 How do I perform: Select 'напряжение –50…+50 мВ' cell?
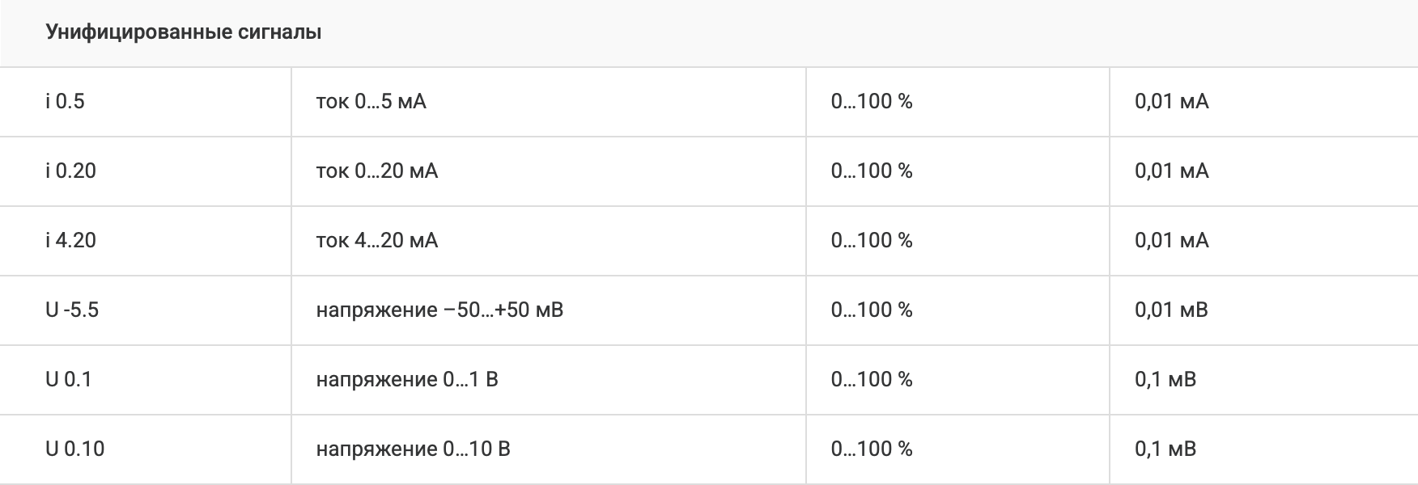pos(439,310)
